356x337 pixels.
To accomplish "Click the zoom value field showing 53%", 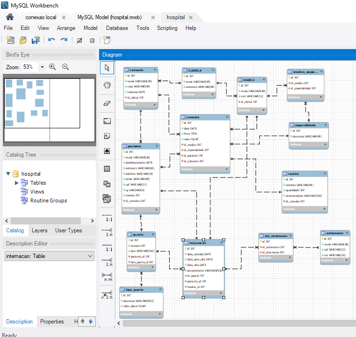I will coord(30,67).
